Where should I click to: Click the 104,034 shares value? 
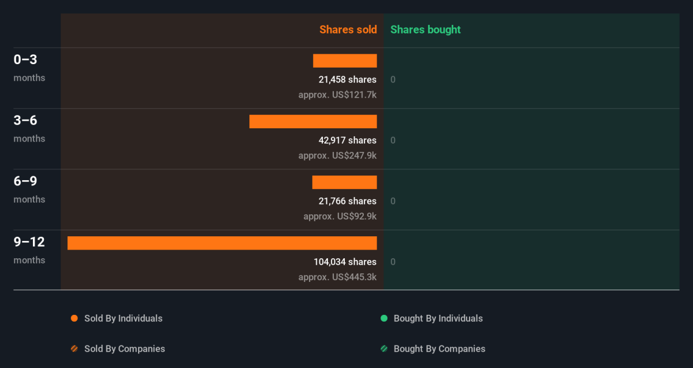point(345,262)
